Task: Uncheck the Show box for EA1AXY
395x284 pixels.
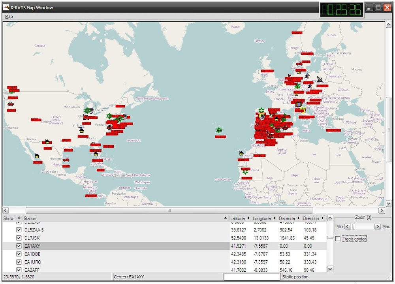Action: 19,246
